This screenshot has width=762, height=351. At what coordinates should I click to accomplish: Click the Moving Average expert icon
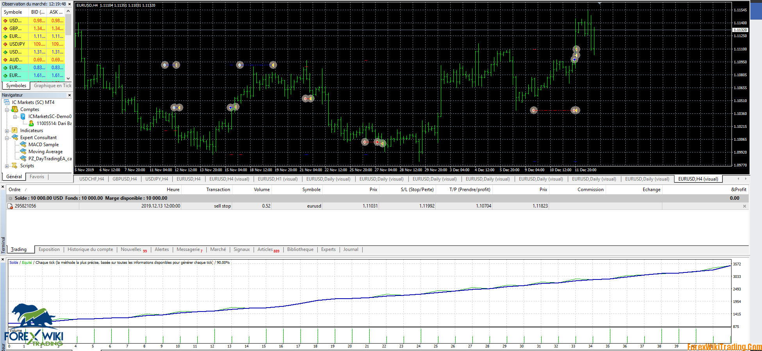pos(23,152)
